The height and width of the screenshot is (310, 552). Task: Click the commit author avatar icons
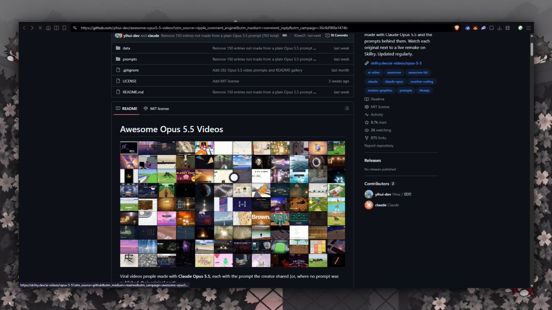tap(118, 35)
